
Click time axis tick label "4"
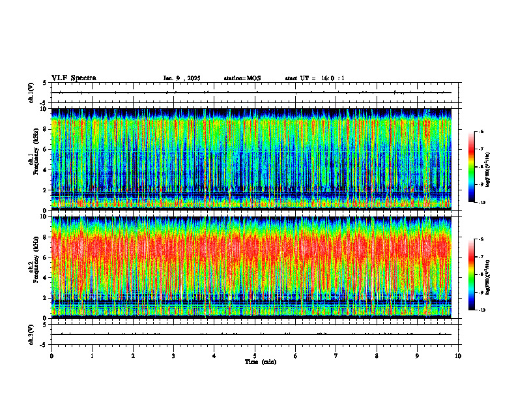coord(214,356)
